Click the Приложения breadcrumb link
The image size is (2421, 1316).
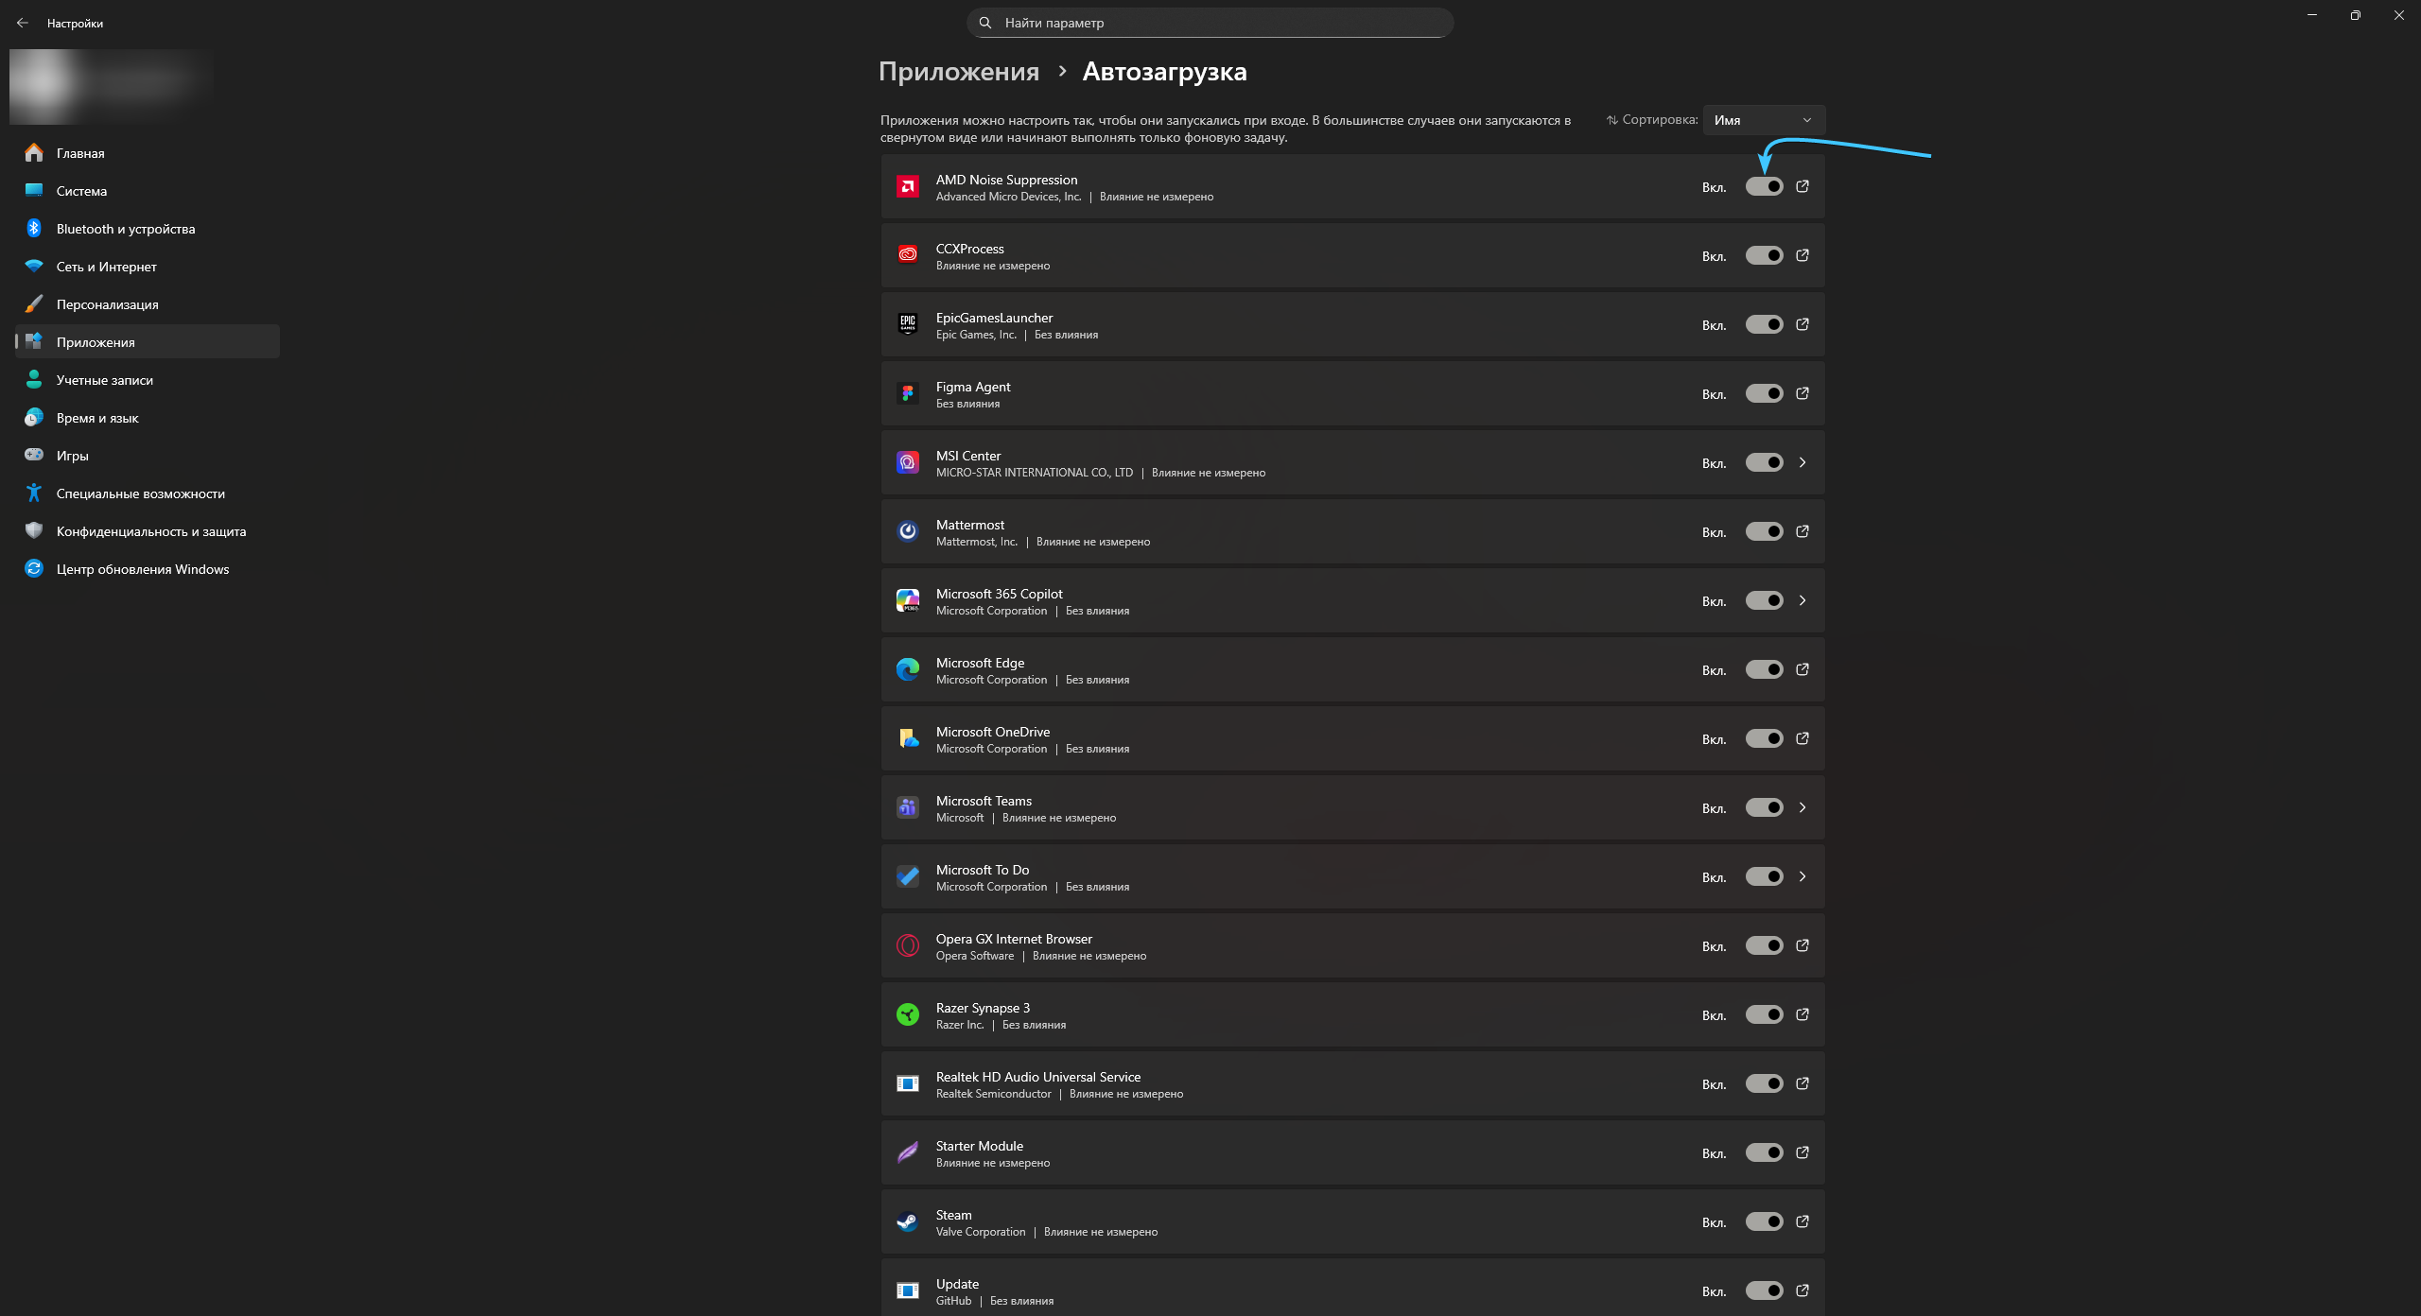click(x=958, y=72)
